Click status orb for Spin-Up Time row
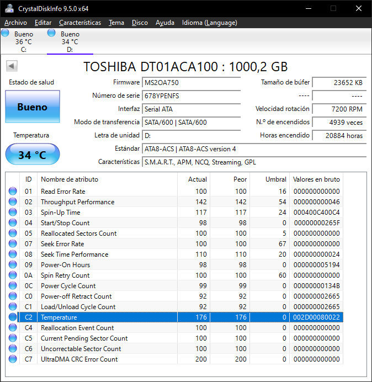 (13, 212)
